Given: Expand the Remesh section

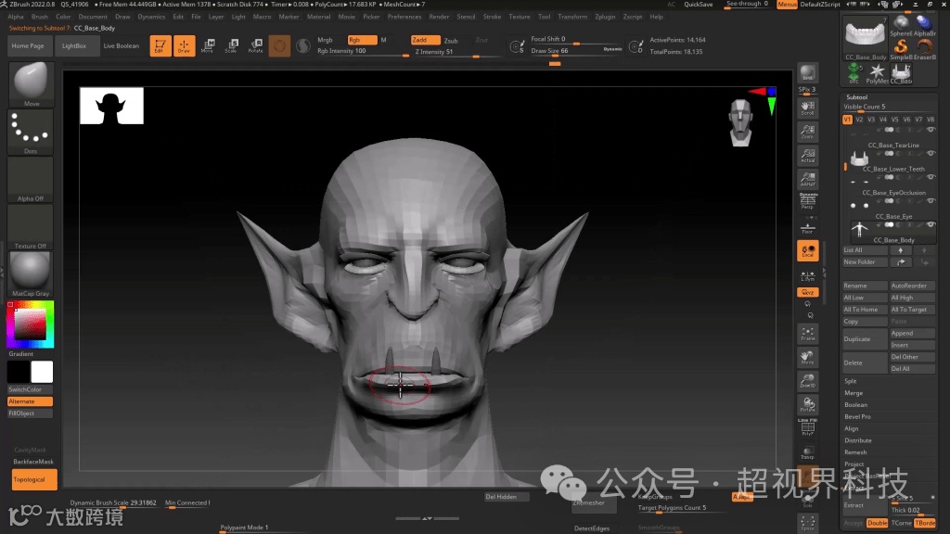Looking at the screenshot, I should pyautogui.click(x=855, y=452).
